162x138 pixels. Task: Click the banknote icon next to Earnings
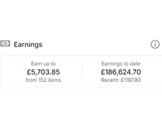[x=5, y=44]
